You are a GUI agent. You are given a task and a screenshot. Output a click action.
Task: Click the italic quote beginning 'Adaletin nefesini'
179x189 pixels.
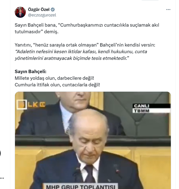81,55
